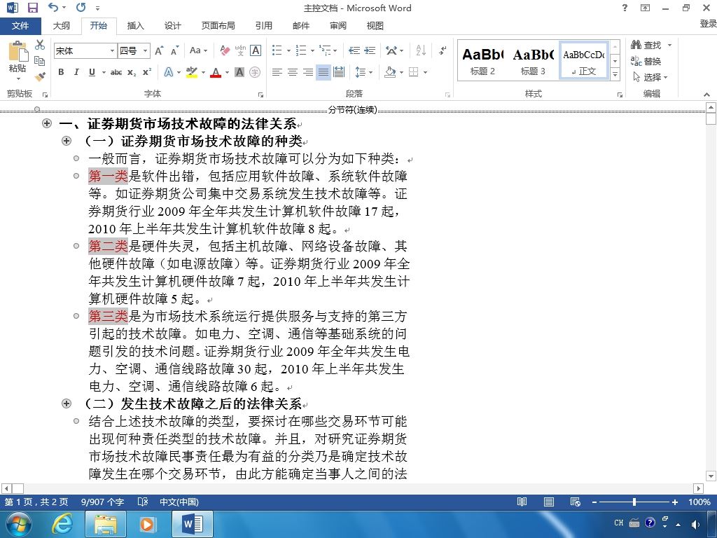Click 替换 to replace text
717x538 pixels.
[646, 61]
